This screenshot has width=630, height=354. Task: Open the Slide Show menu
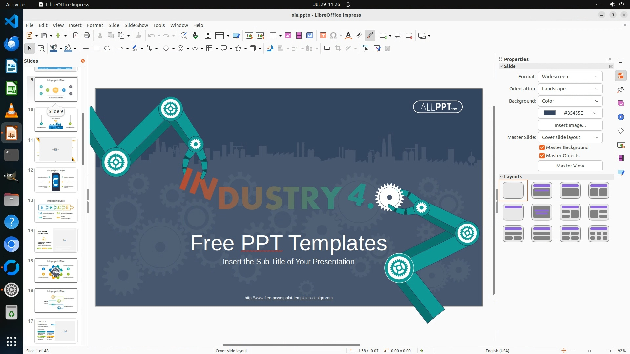coord(136,25)
